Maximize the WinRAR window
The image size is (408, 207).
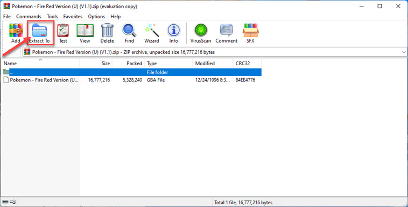(x=380, y=6)
